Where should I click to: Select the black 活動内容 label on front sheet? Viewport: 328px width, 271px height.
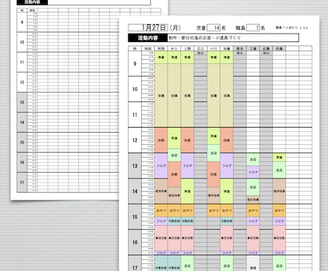point(148,38)
